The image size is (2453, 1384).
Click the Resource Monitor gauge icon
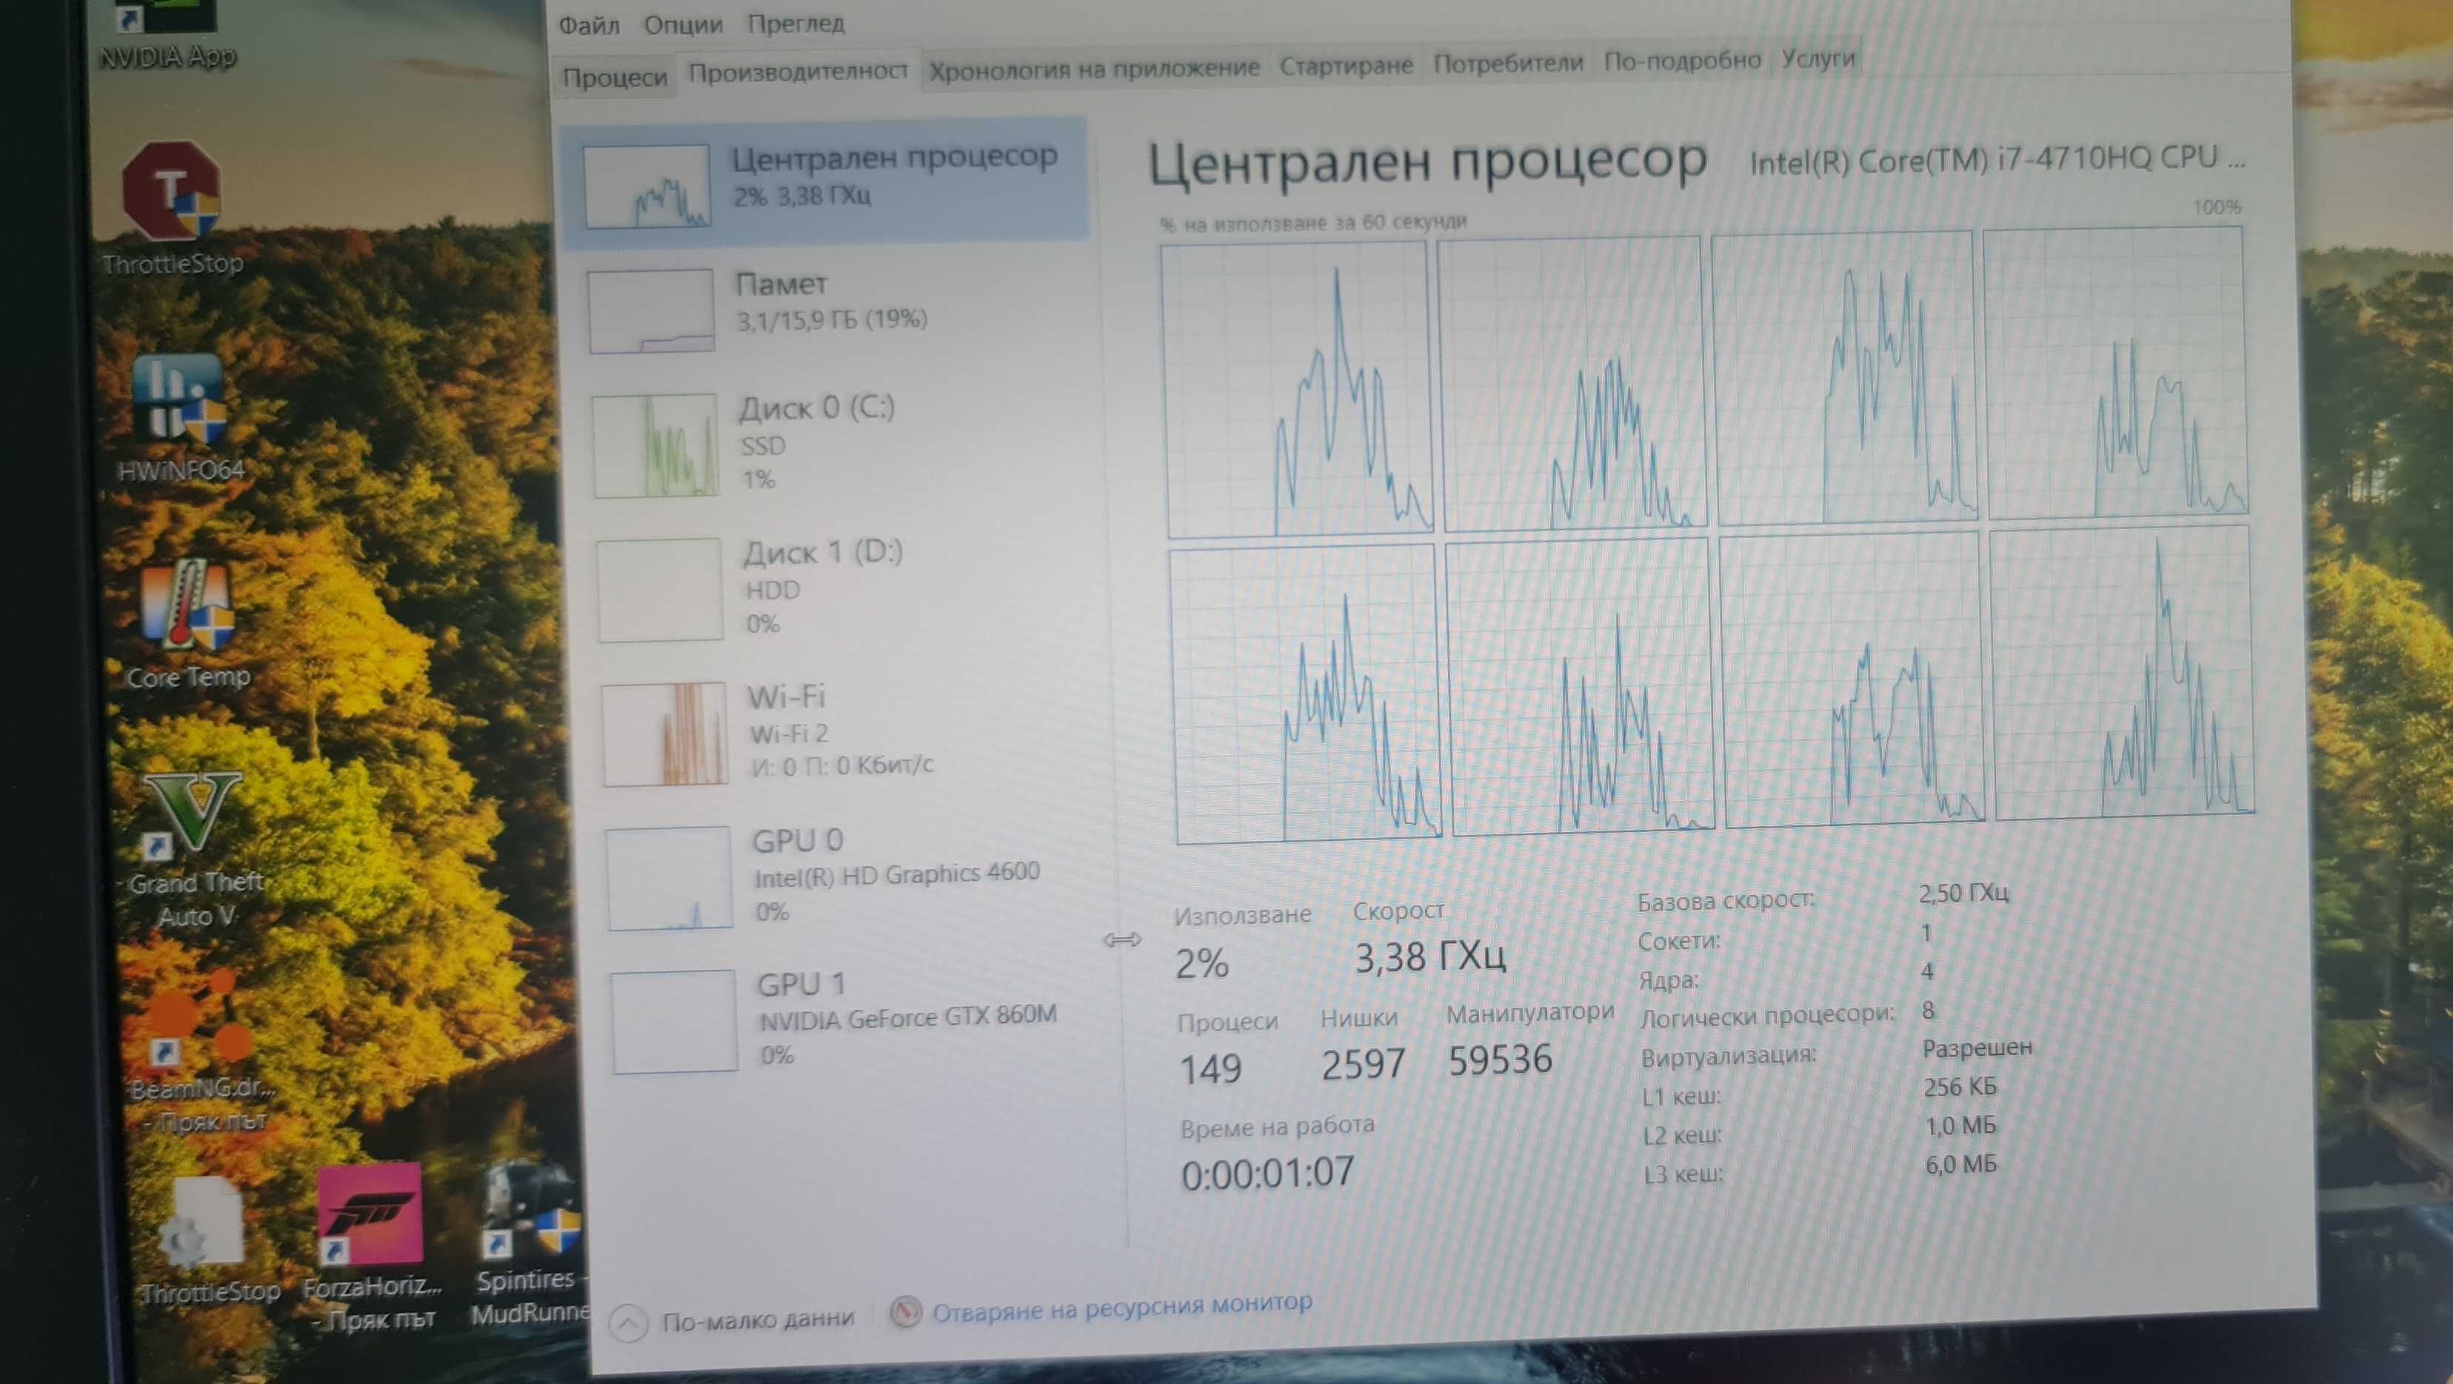click(906, 1313)
